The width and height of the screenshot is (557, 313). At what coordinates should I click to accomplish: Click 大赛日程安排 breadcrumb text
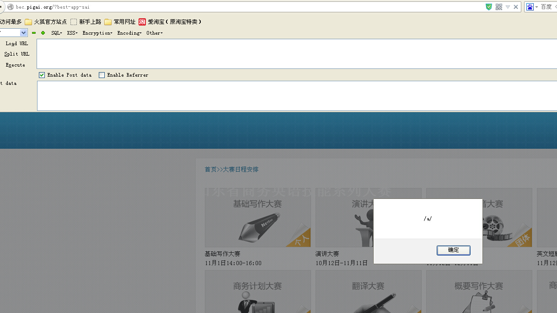coord(241,169)
